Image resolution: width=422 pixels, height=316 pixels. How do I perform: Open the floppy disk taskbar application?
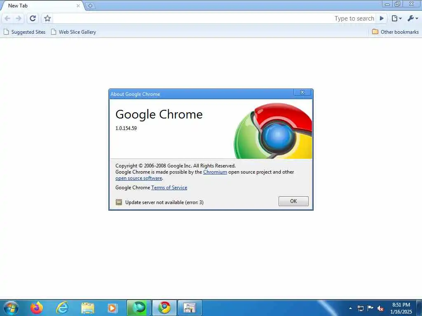tap(190, 308)
